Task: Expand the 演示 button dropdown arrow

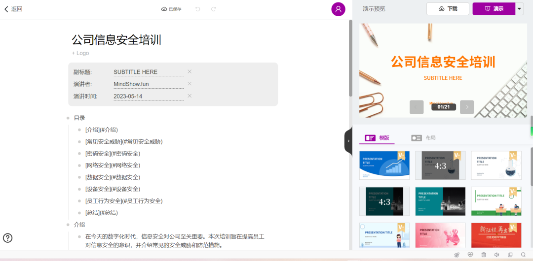Action: [519, 9]
